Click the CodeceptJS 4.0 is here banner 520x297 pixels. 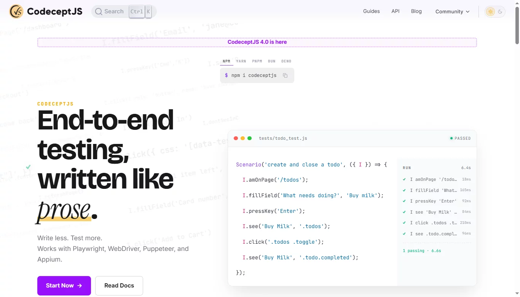pos(257,42)
